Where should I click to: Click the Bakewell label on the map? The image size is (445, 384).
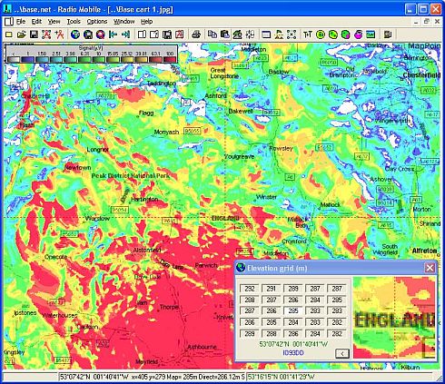241,112
